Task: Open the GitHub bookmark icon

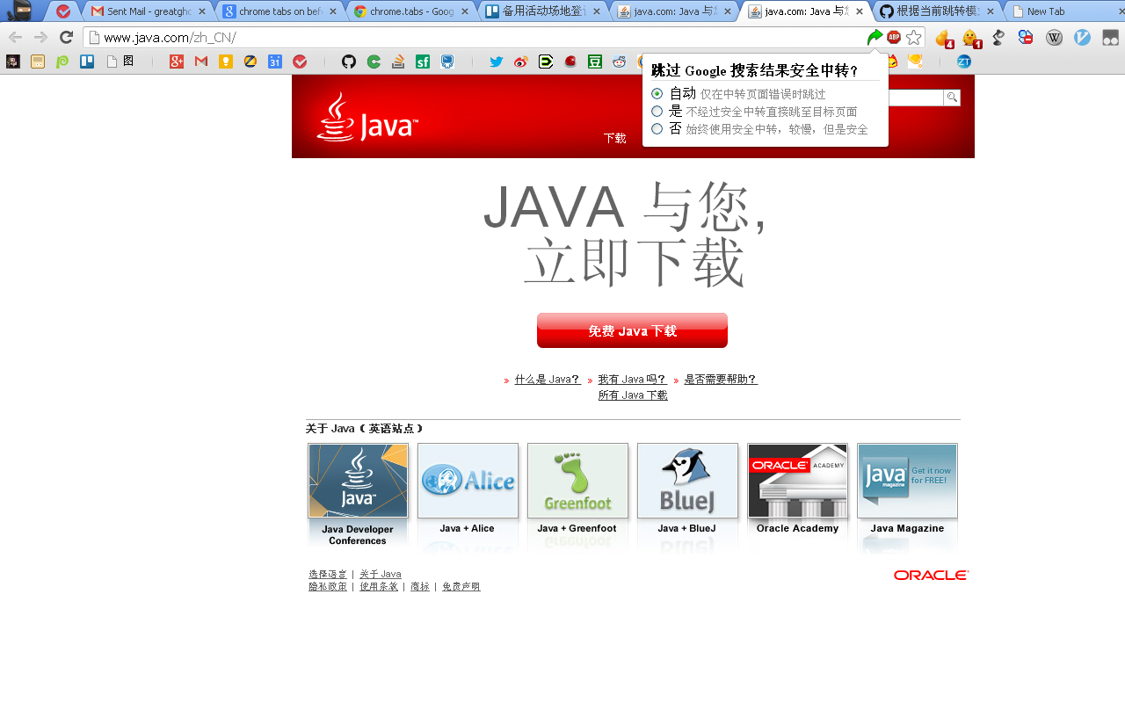Action: (x=349, y=62)
